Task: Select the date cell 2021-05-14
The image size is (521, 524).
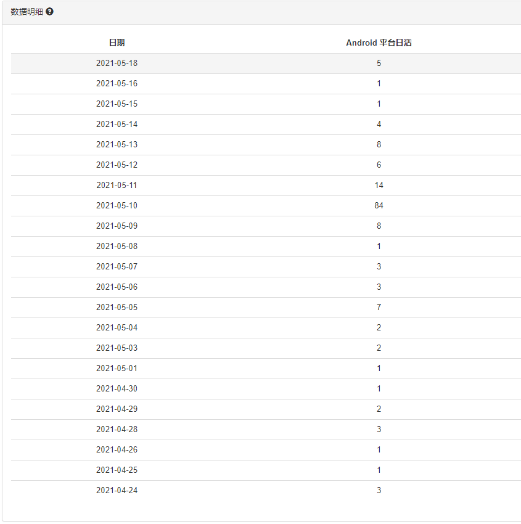Action: coord(117,125)
